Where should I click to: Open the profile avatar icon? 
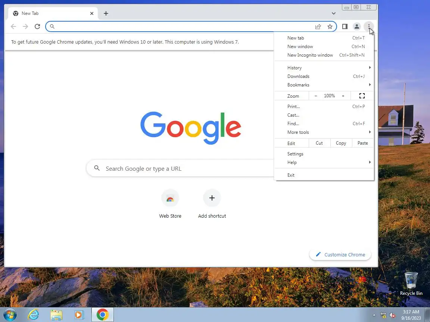(x=357, y=26)
